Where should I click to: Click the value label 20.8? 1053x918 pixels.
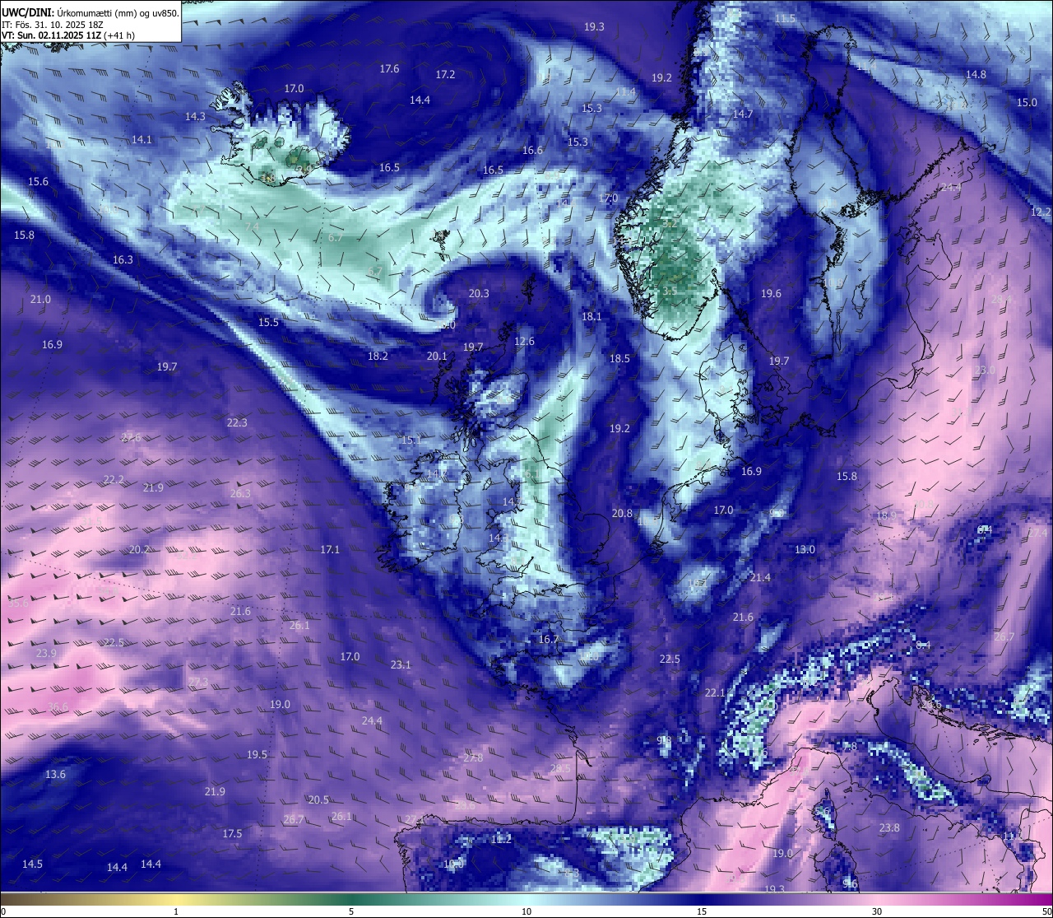[x=622, y=513]
